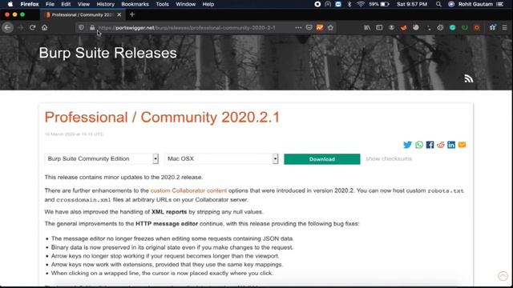Open the Edit menu

click(x=66, y=4)
